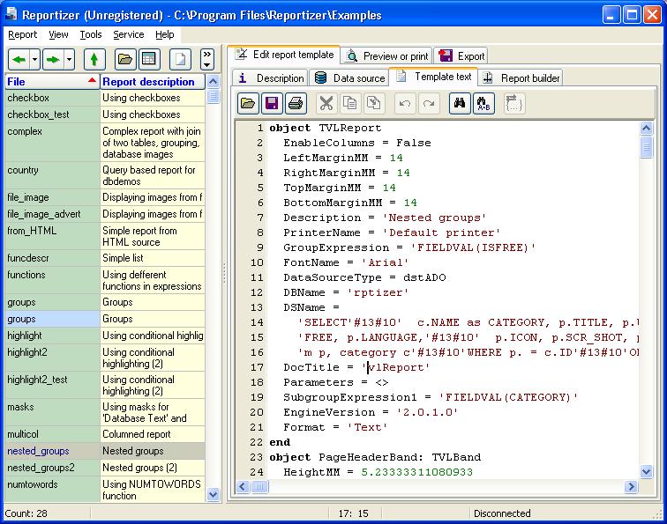This screenshot has width=667, height=524.
Task: Select the Template text sub-tab
Action: pos(433,77)
